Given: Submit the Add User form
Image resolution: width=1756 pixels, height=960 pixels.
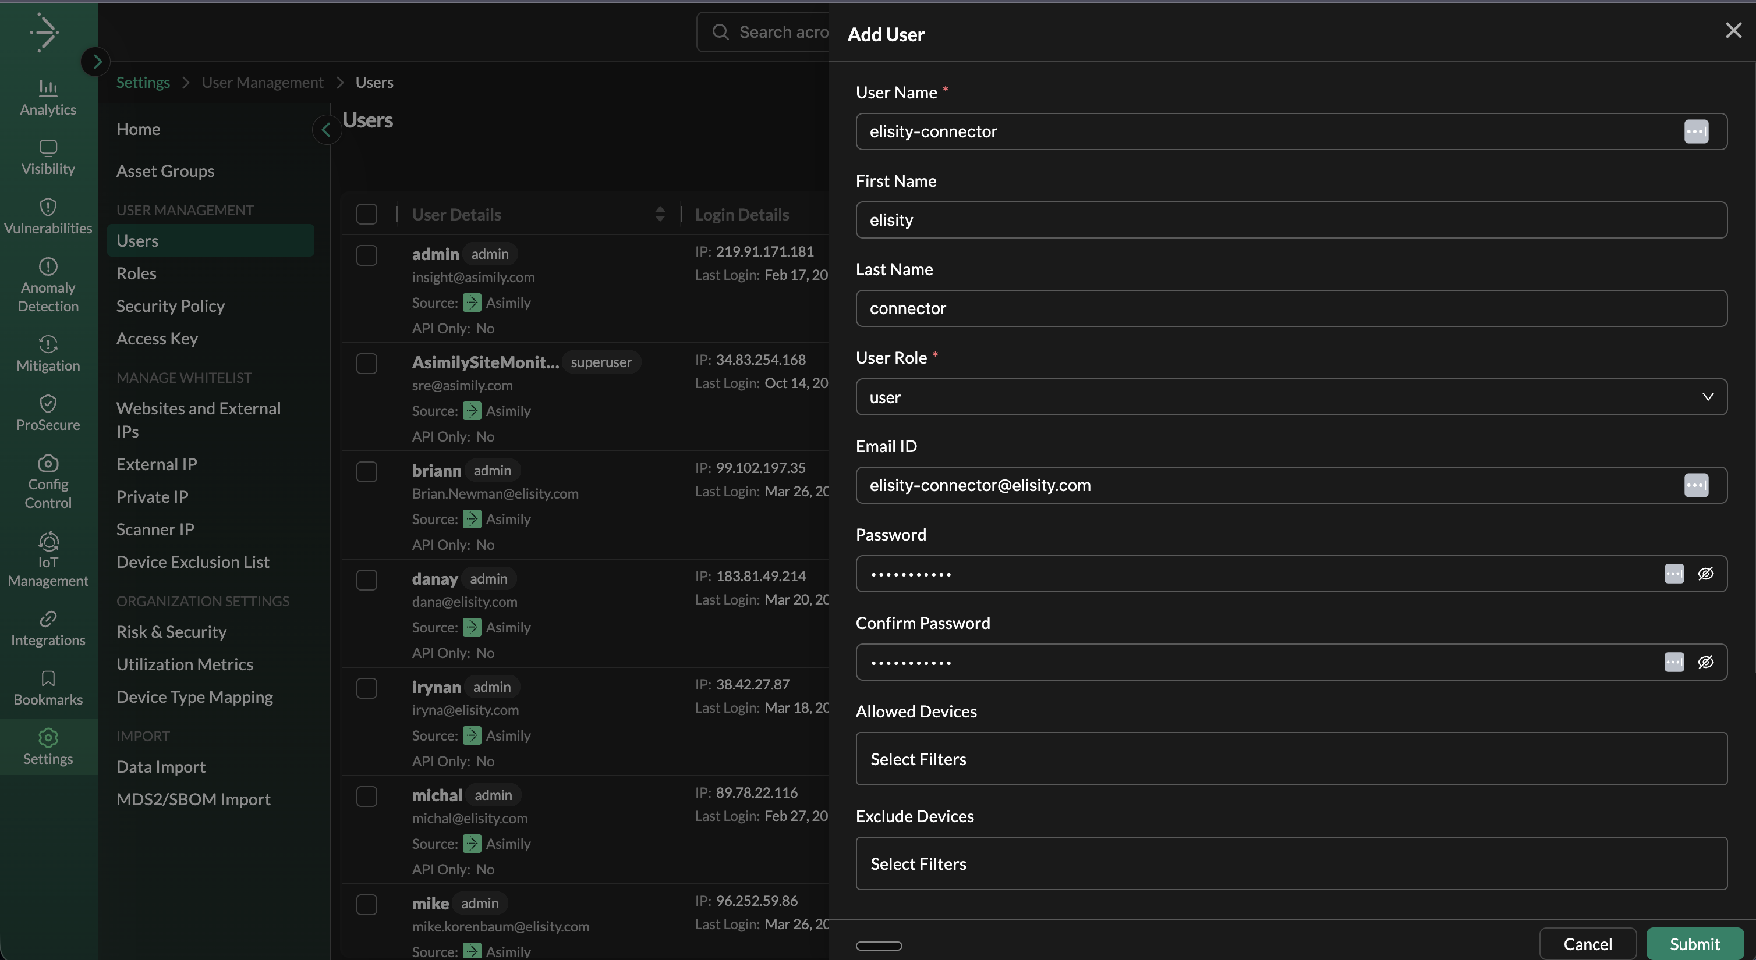Looking at the screenshot, I should [x=1695, y=944].
